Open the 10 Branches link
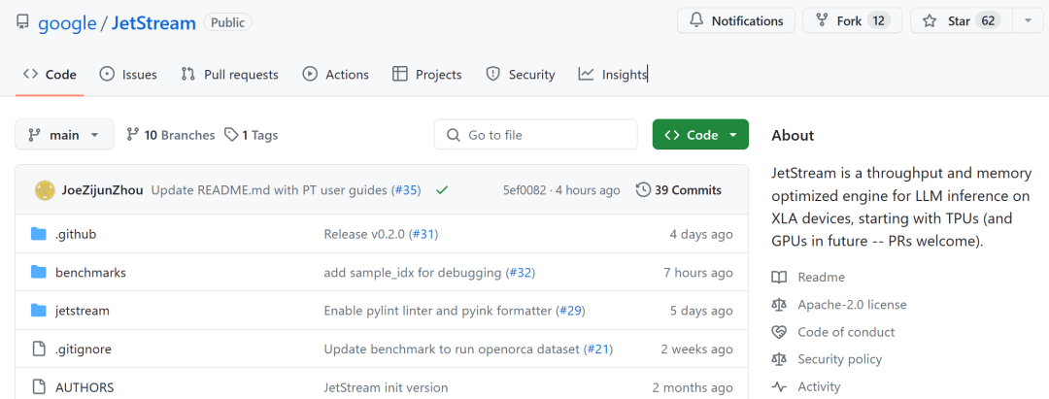The height and width of the screenshot is (399, 1049). point(170,135)
